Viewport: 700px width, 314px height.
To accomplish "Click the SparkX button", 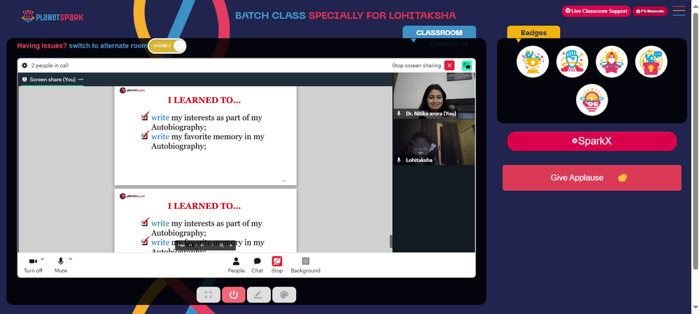I will point(592,141).
